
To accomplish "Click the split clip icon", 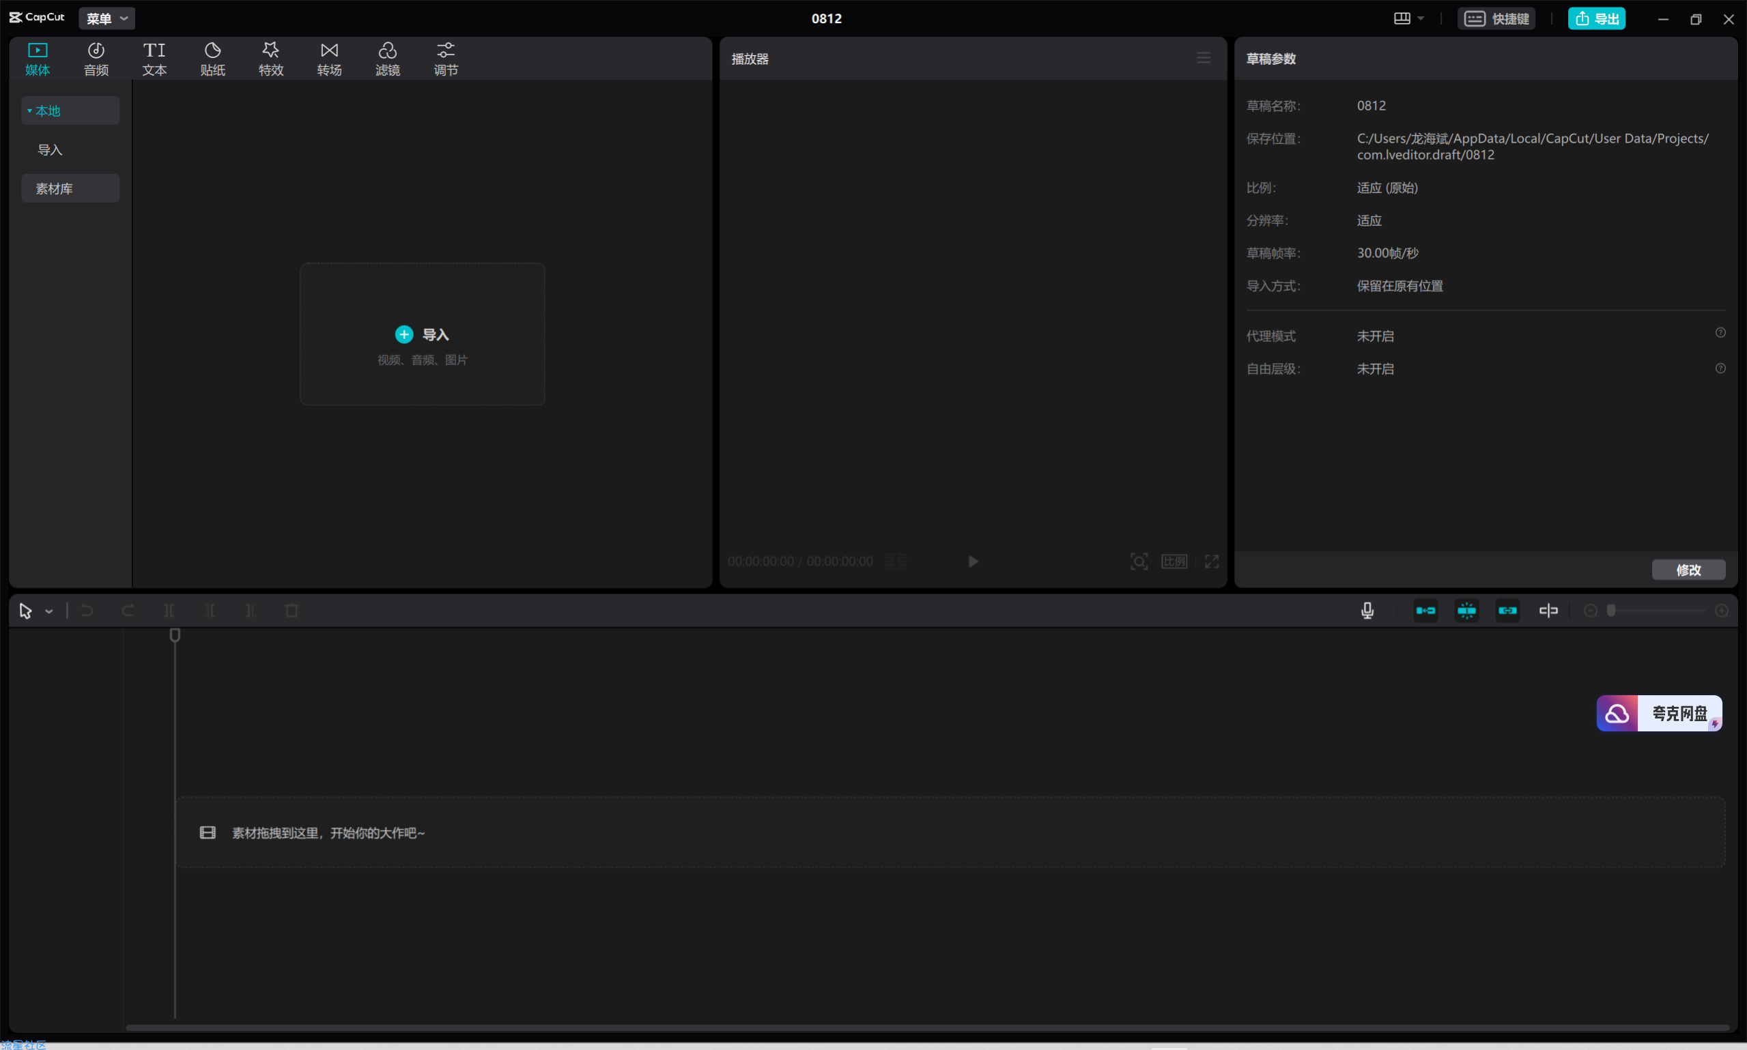I will click(x=169, y=610).
